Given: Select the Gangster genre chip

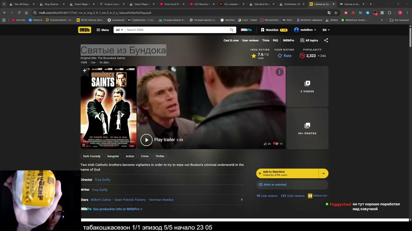Looking at the screenshot, I should 113,156.
